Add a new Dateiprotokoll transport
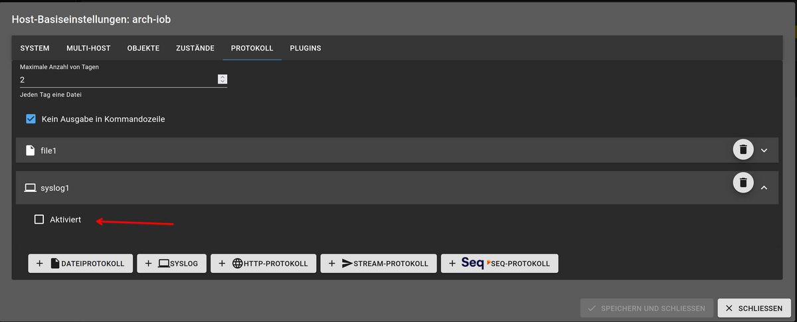This screenshot has height=322, width=797. pos(80,264)
